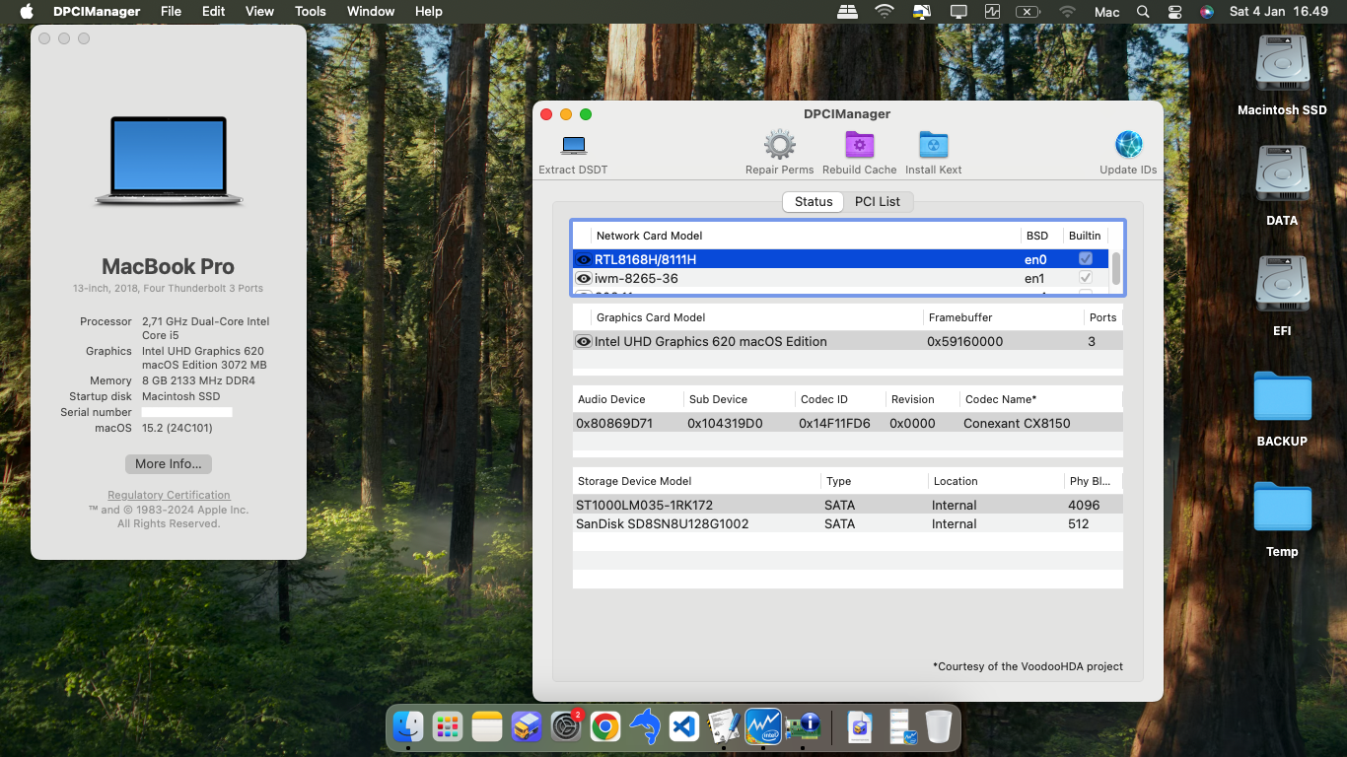Open the Tools menu
The height and width of the screenshot is (757, 1347).
311,12
